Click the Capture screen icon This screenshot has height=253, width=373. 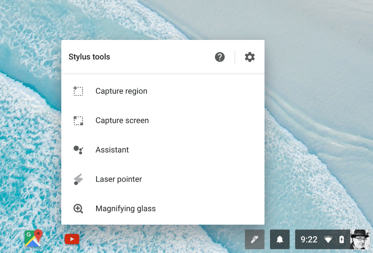tap(78, 120)
